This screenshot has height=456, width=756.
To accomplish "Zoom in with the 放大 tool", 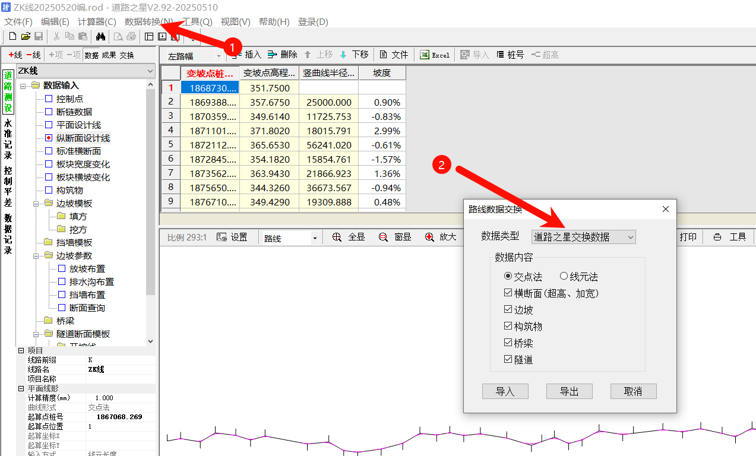I will (441, 237).
